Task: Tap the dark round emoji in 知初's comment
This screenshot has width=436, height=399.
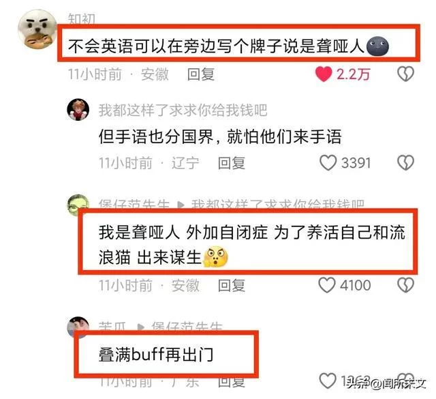Action: [377, 46]
